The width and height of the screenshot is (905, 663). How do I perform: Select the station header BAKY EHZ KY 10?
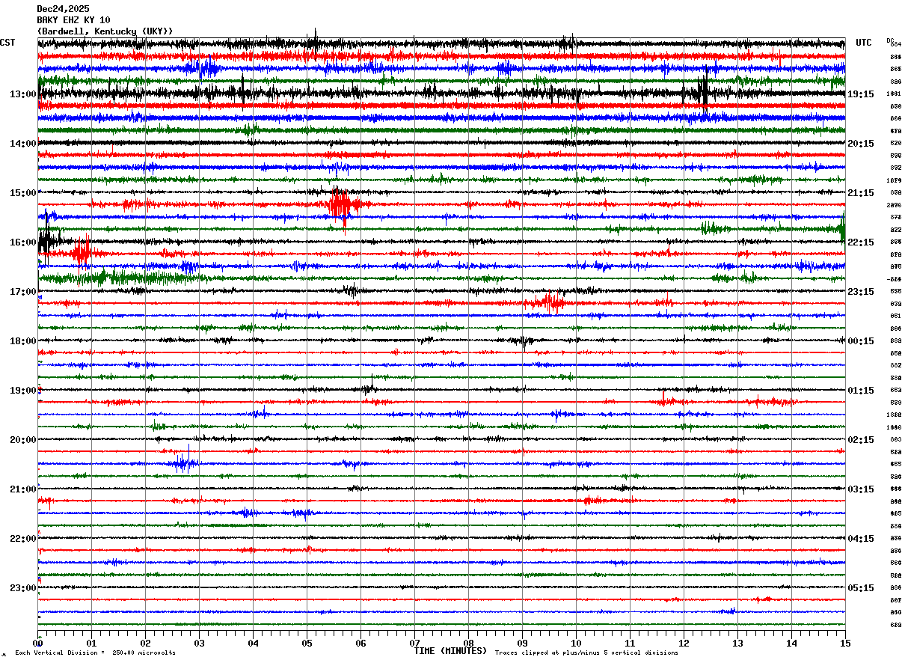(x=73, y=20)
